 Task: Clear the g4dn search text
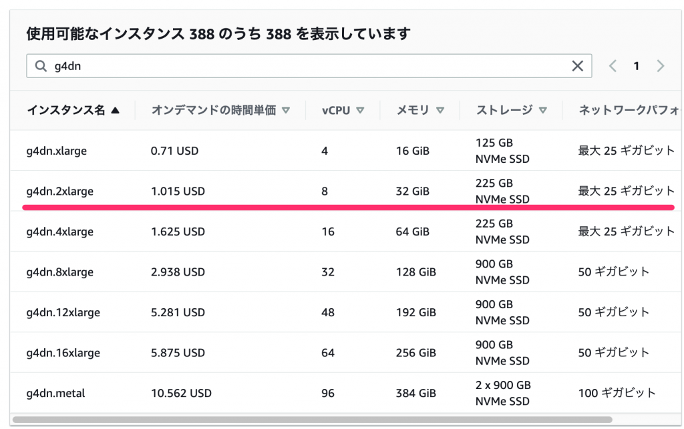(577, 66)
